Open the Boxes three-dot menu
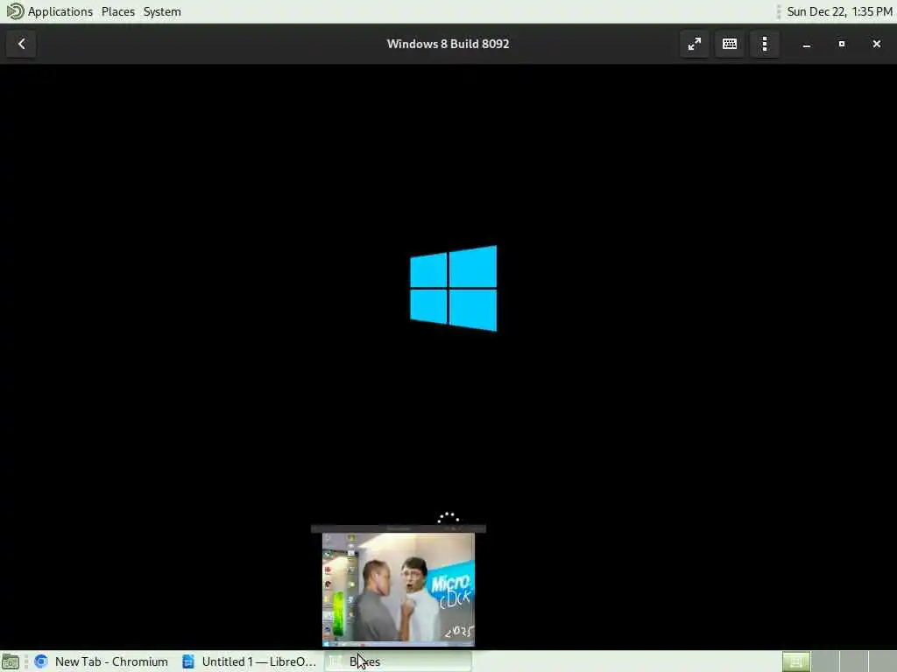 click(765, 44)
